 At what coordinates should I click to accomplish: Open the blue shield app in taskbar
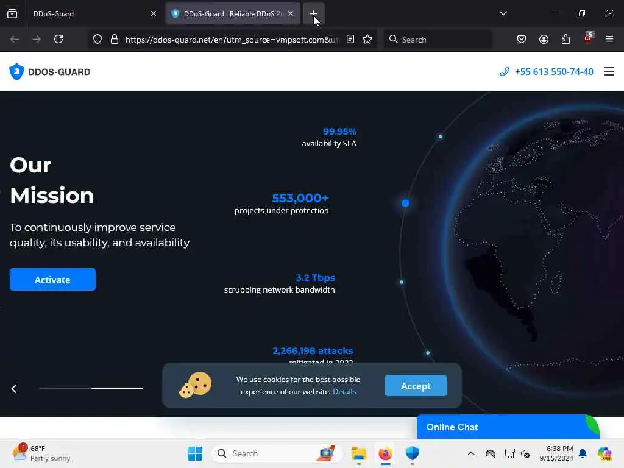click(x=413, y=453)
